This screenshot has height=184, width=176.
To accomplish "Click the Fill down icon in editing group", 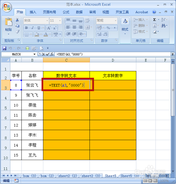I will (155, 26).
